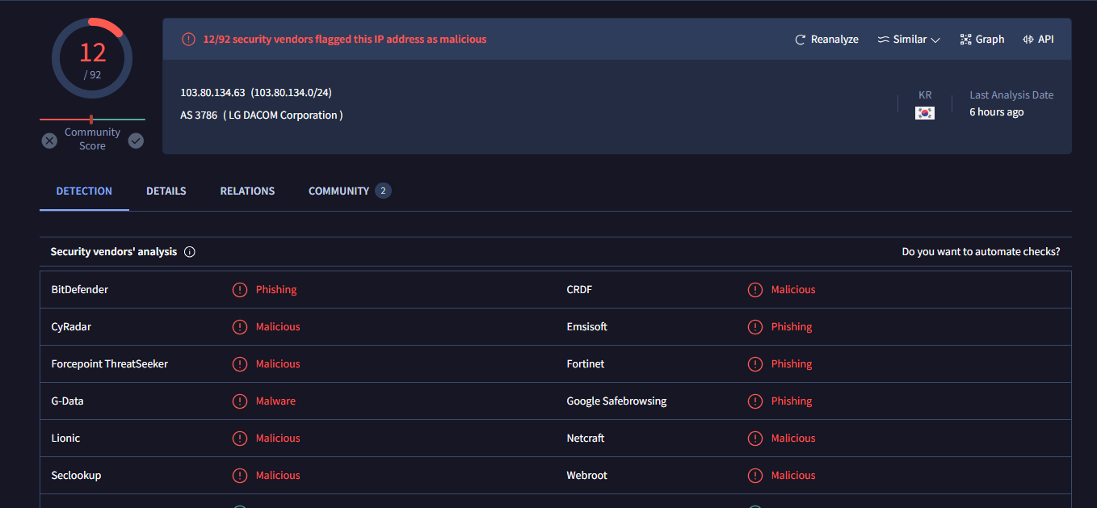This screenshot has width=1097, height=508.
Task: Vote malicious with the X community button
Action: [50, 141]
